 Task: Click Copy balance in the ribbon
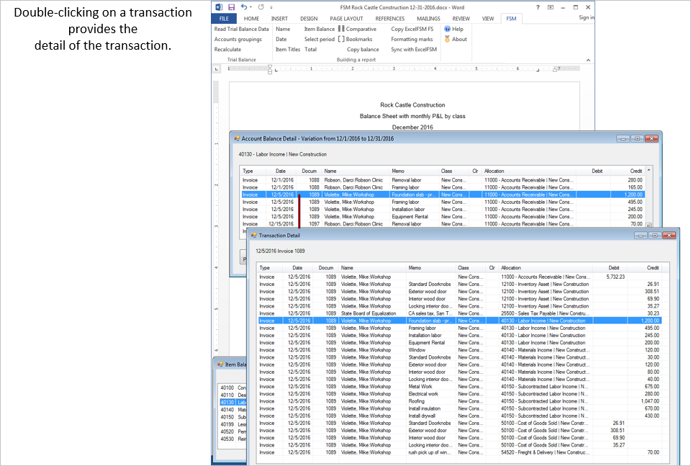[363, 50]
